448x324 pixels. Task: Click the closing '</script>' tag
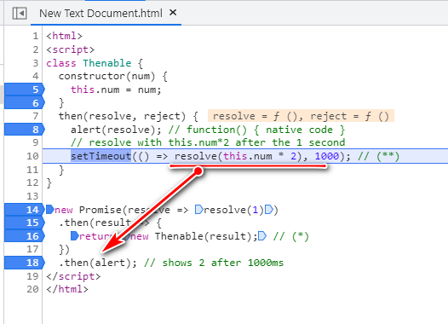(73, 276)
